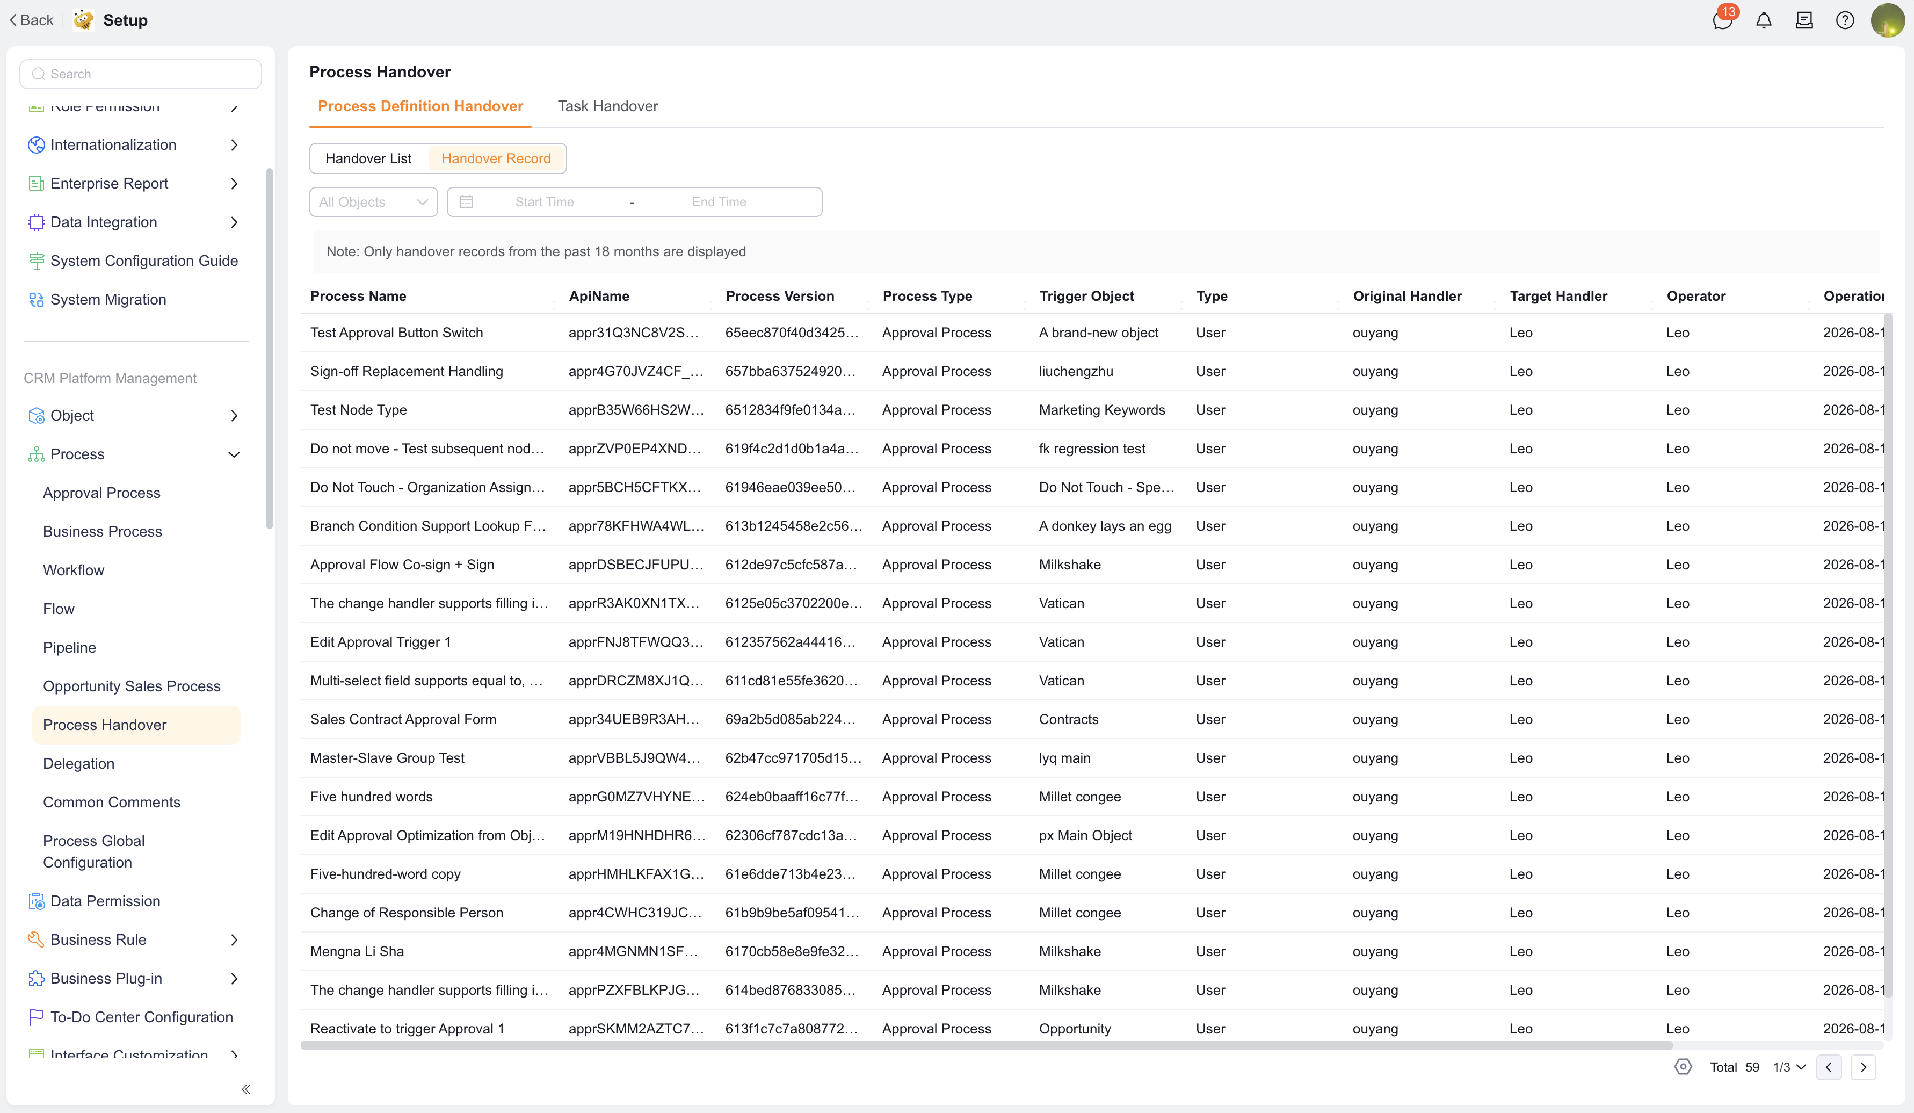Screen dimensions: 1914x1113
Task: Go to previous page of records
Action: 1829,1067
